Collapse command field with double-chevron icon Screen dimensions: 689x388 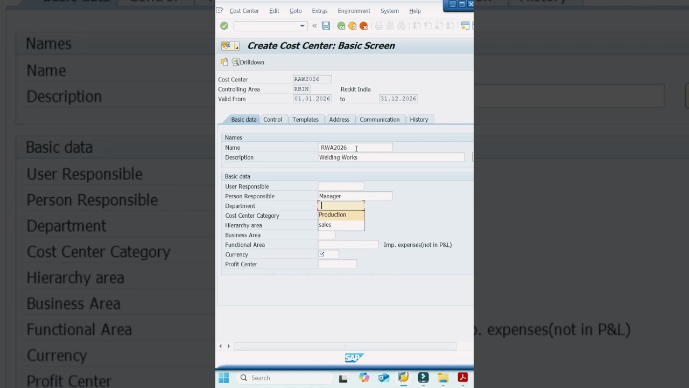click(314, 26)
